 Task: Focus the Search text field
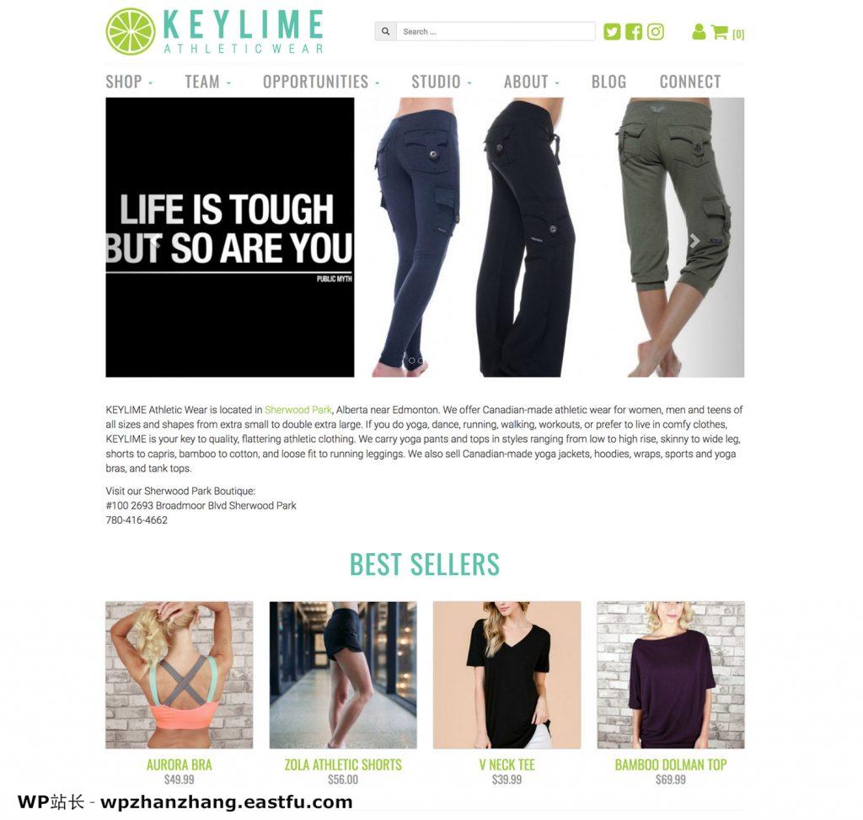496,31
